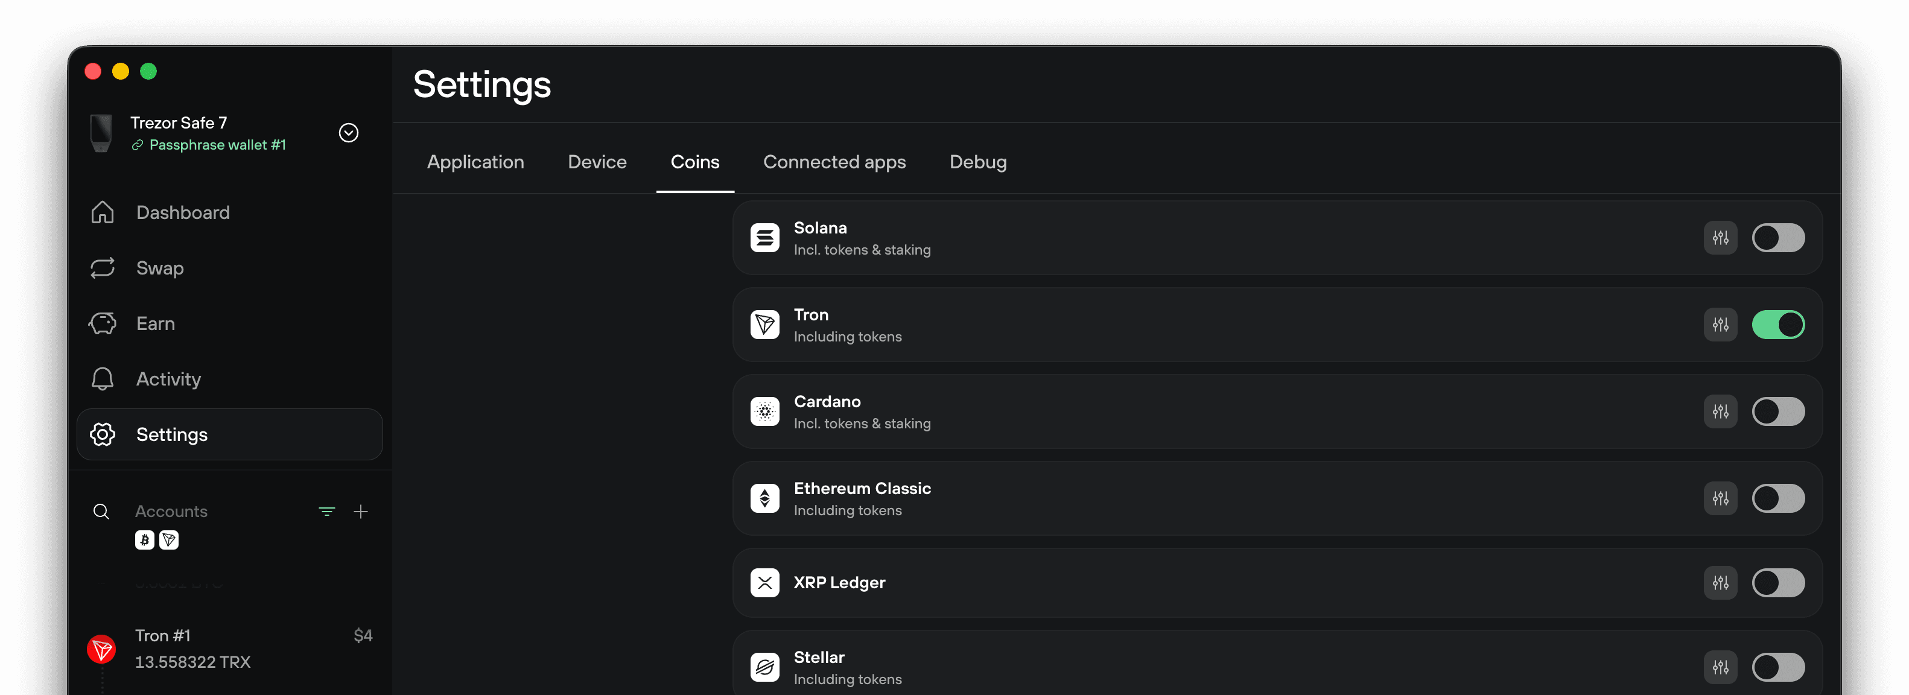The image size is (1909, 695).
Task: Open Ethereum Classic advanced settings icon
Action: point(1720,498)
